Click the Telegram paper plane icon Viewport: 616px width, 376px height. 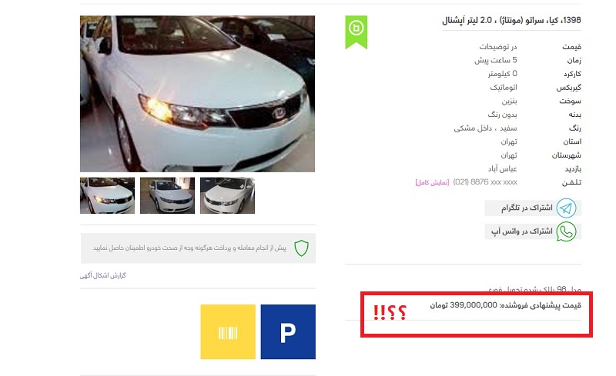(x=566, y=208)
